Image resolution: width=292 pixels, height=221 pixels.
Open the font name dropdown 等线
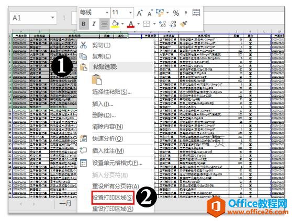pos(107,13)
